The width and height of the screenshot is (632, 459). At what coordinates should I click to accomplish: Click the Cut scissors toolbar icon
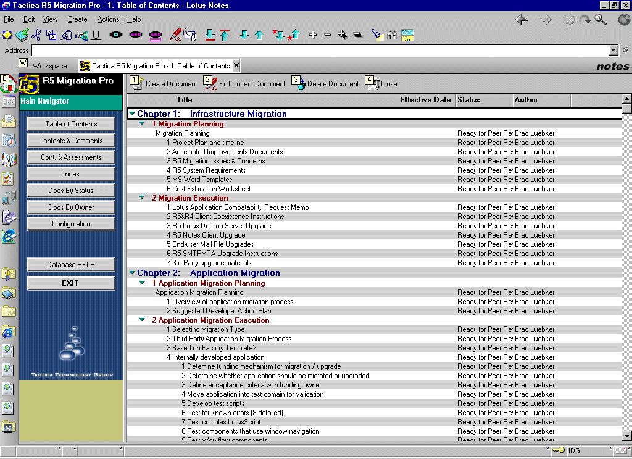click(x=36, y=35)
